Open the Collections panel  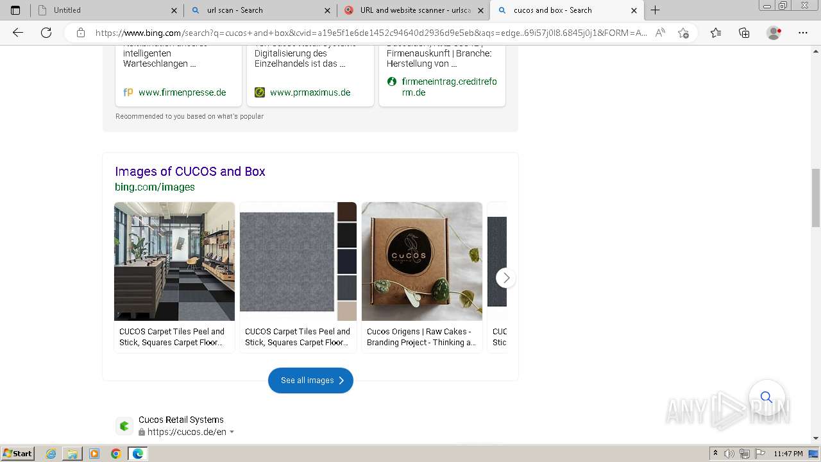click(x=744, y=33)
